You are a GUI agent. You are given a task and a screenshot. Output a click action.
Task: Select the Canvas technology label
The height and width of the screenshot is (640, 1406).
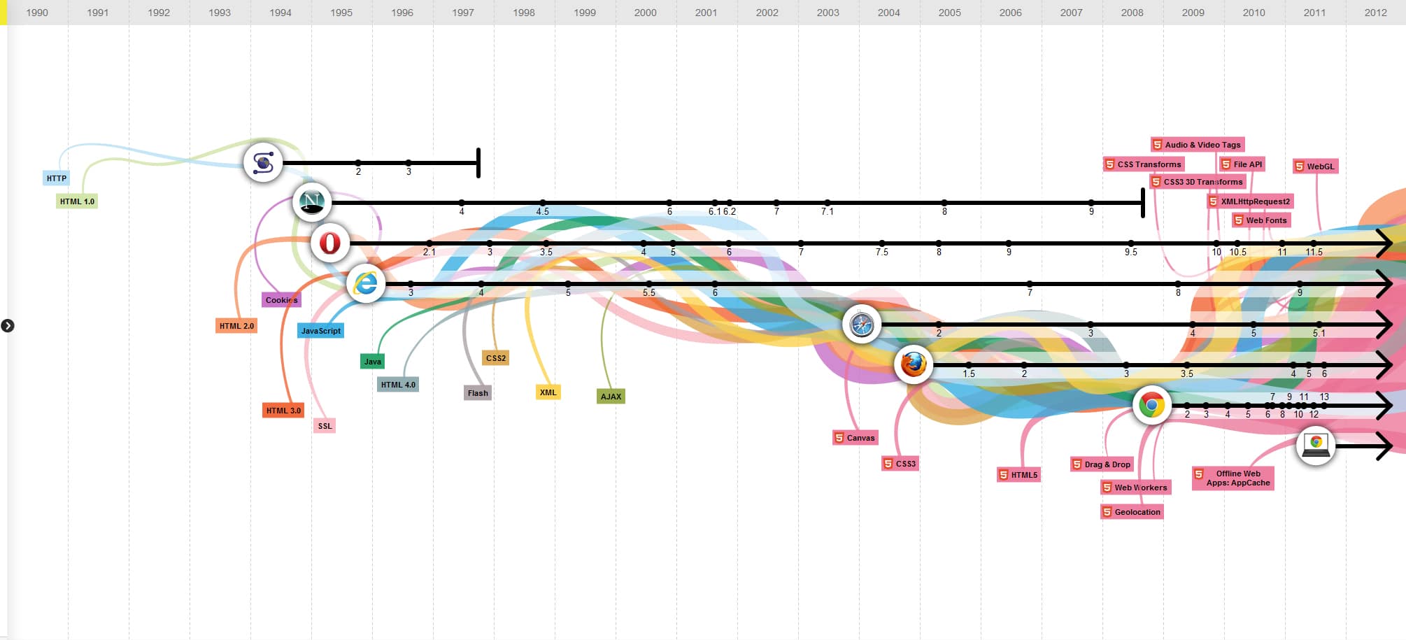click(x=855, y=437)
